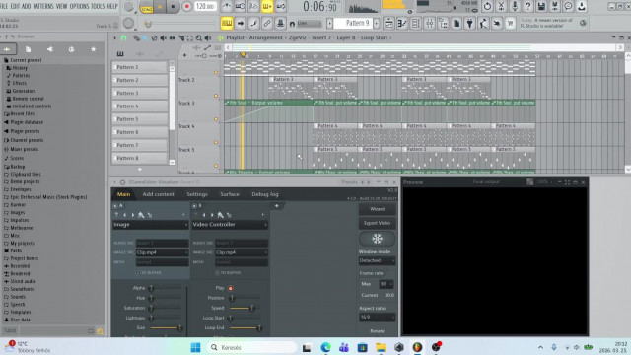This screenshot has width=631, height=355.
Task: Switch to Add content tab
Action: 158,194
